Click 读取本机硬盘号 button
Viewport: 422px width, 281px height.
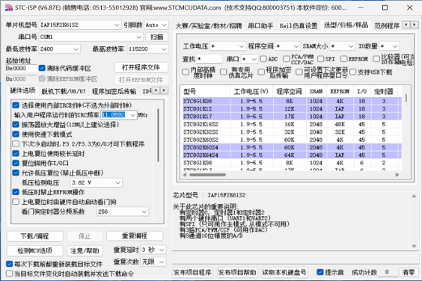tap(284, 272)
